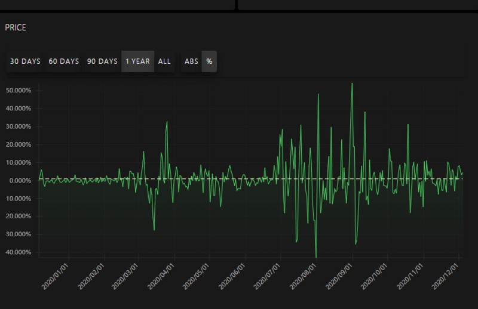
Task: Show ALL price history
Action: (164, 61)
